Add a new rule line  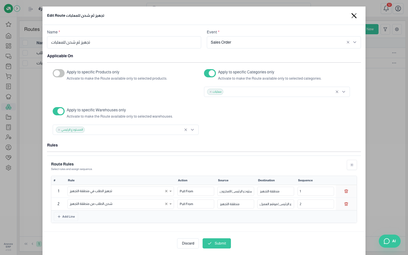[66, 216]
